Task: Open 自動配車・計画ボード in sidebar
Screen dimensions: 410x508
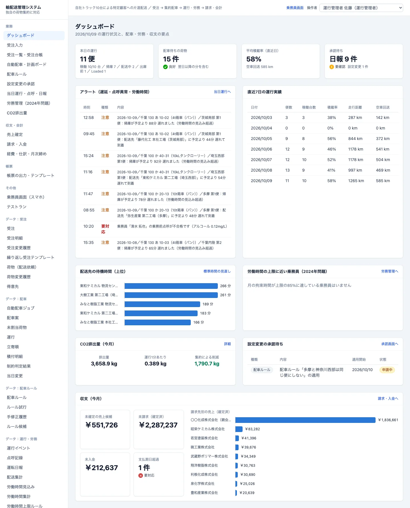Action: 34,65
